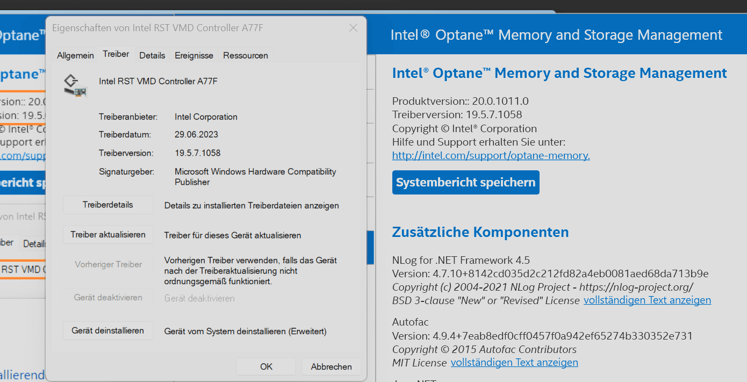Click the Treiberversion value 19.5.7.1058 in dialog
This screenshot has width=747, height=382.
tap(198, 153)
